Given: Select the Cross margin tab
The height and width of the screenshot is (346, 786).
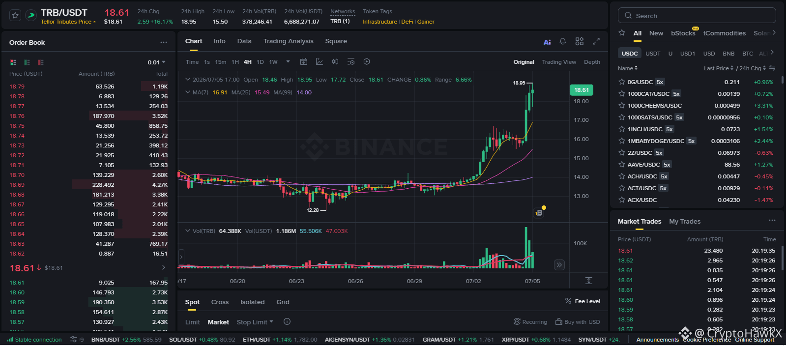Looking at the screenshot, I should click(x=220, y=302).
